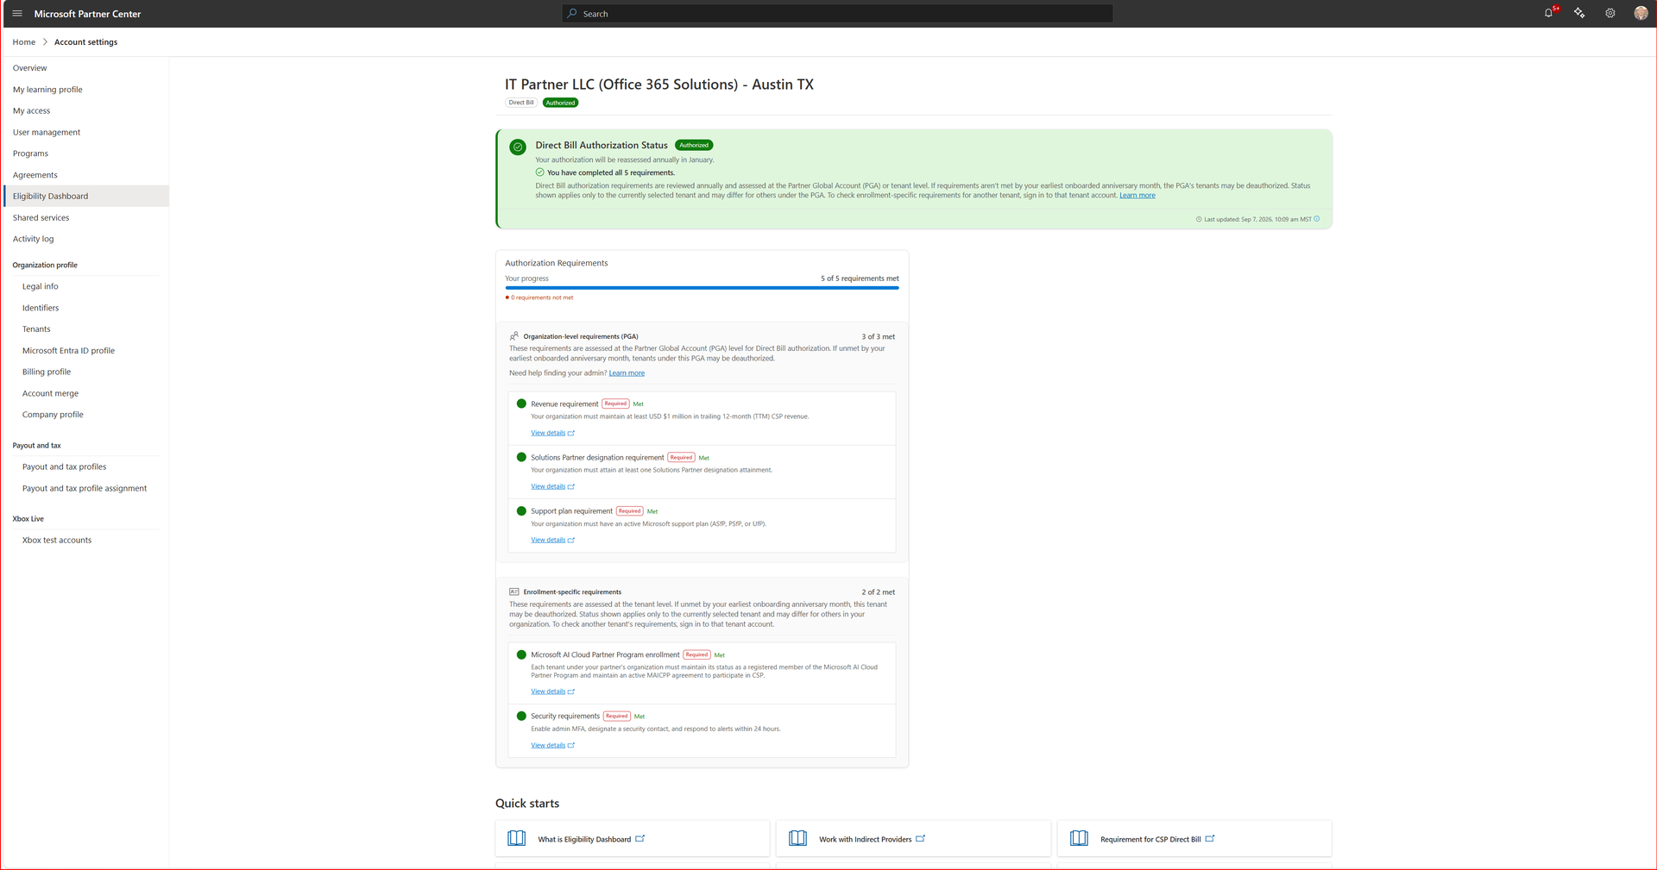Click Learn more in the authorization banner
Screen dimensions: 1657x870
tap(1137, 196)
